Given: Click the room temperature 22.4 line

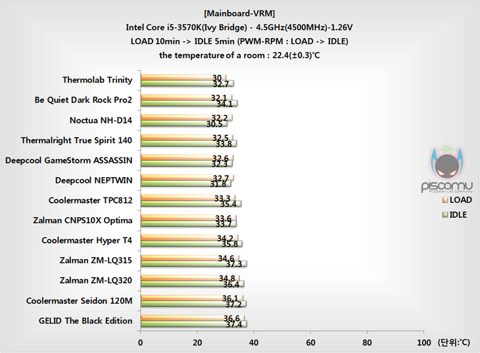Looking at the screenshot, I should point(239,55).
